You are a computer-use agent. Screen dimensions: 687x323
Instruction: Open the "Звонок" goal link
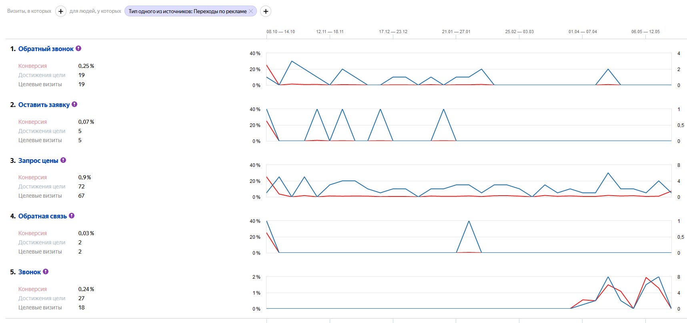click(30, 272)
